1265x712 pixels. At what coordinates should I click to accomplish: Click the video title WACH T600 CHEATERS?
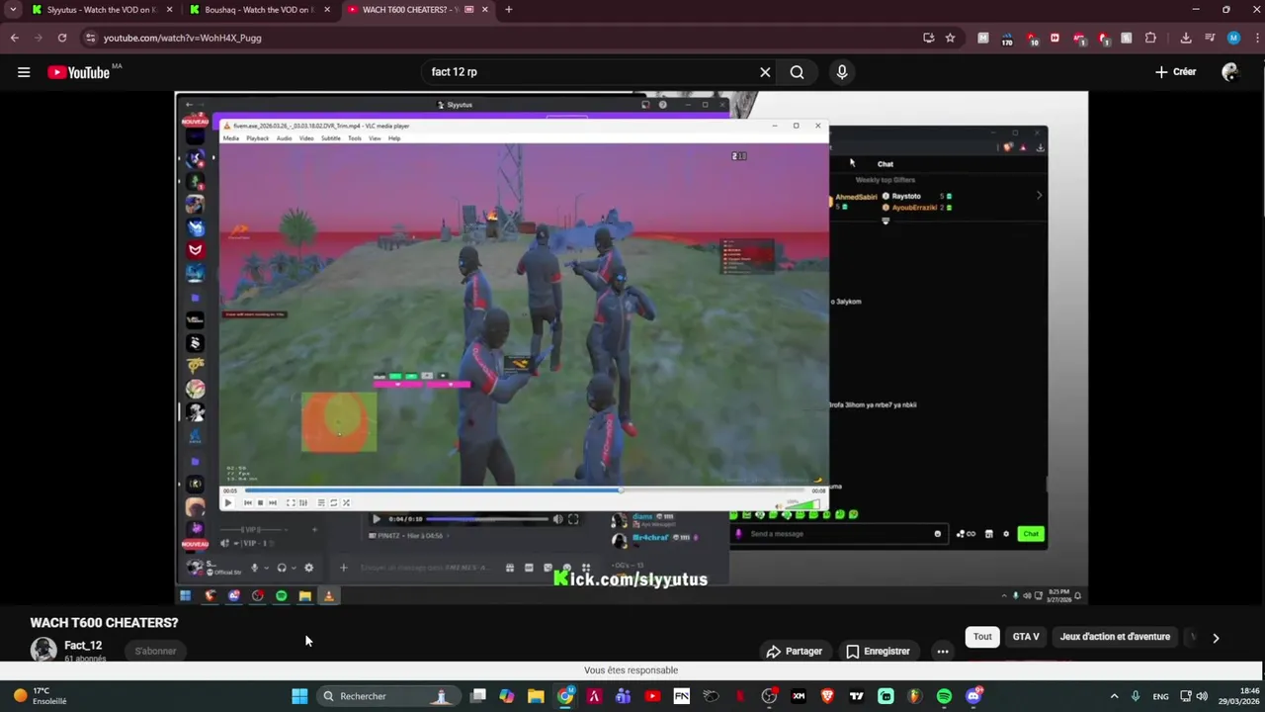(104, 623)
